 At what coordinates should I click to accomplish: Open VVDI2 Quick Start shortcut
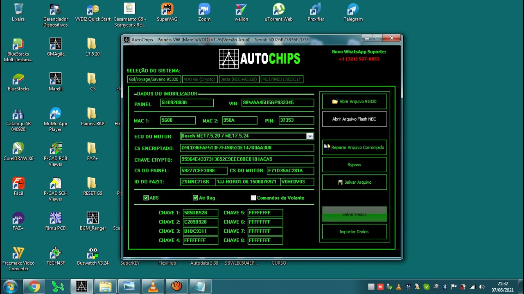point(93,12)
